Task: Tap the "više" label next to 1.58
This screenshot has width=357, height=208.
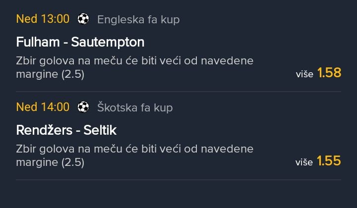Action: tap(304, 74)
